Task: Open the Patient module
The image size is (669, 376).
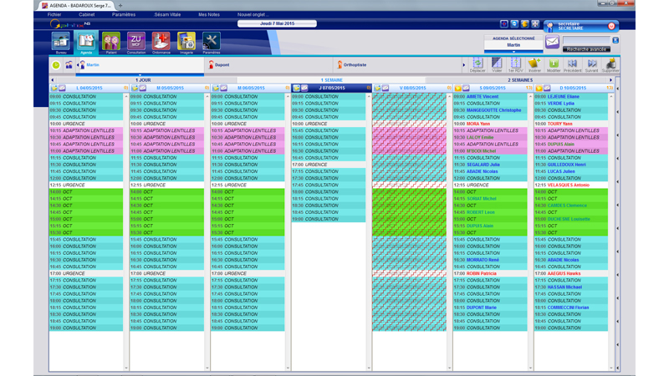Action: 111,42
